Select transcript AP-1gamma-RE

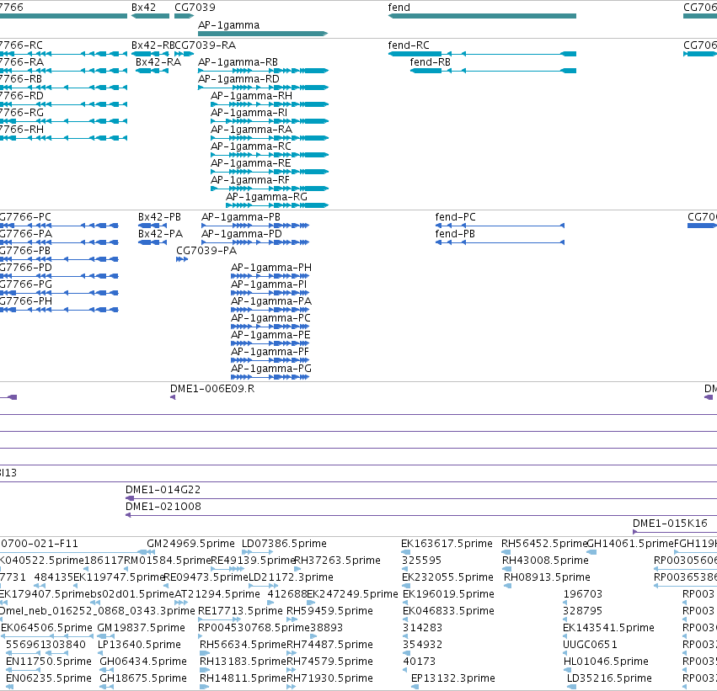[250, 163]
